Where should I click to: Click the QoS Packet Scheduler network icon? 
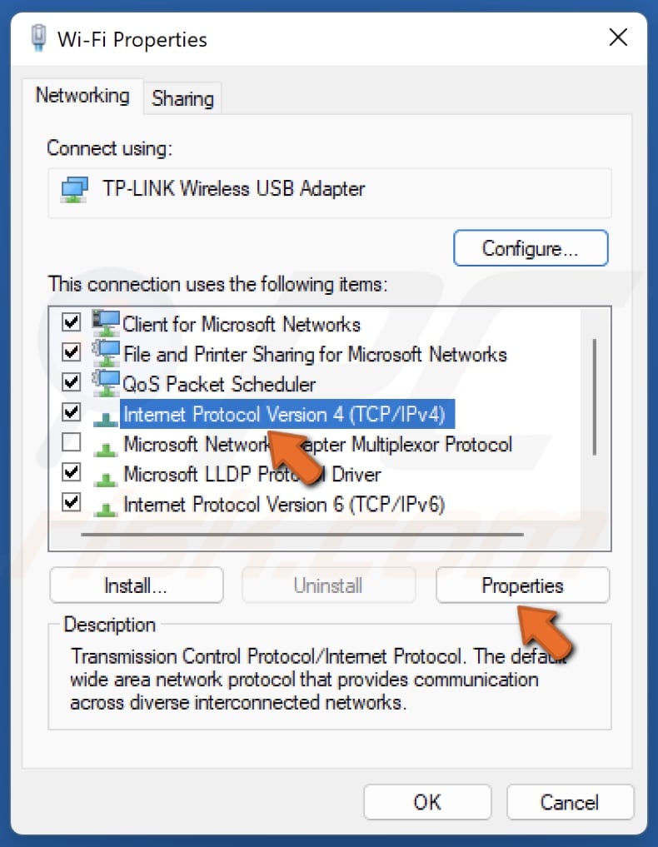[107, 384]
